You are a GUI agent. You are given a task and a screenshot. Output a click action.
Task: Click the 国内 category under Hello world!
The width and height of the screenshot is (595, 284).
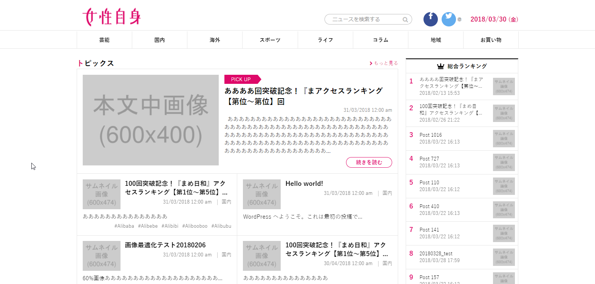pyautogui.click(x=387, y=193)
